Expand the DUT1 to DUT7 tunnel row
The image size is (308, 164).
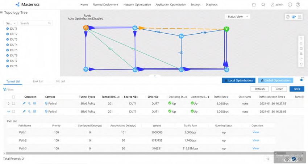(x=8, y=104)
